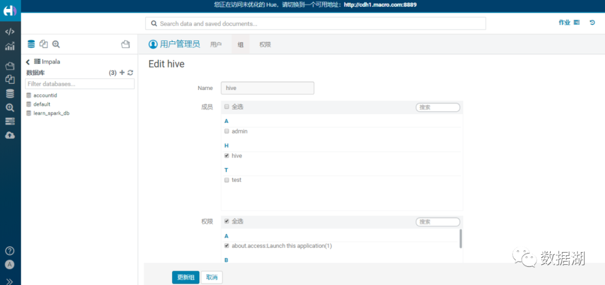This screenshot has width=605, height=285.
Task: Click the plus icon to create database
Action: (x=122, y=73)
